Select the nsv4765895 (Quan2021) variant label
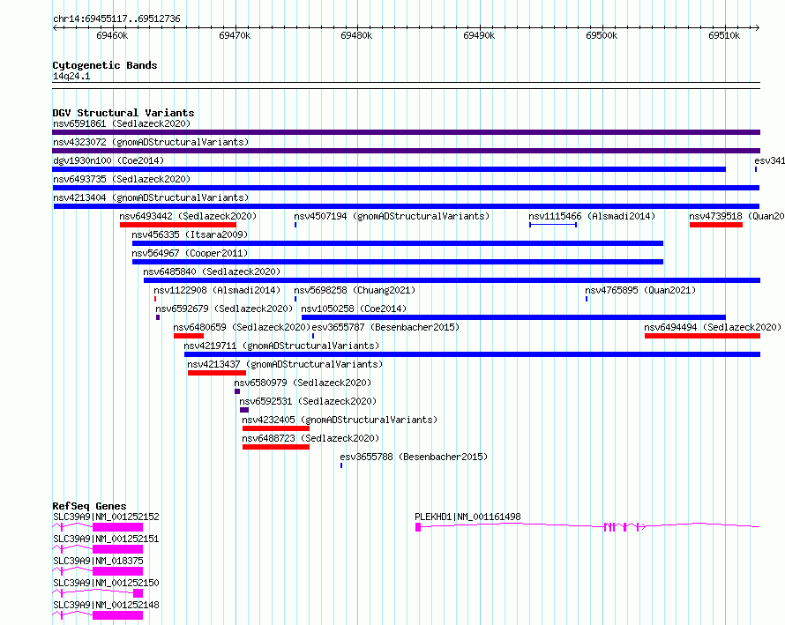 click(x=640, y=290)
